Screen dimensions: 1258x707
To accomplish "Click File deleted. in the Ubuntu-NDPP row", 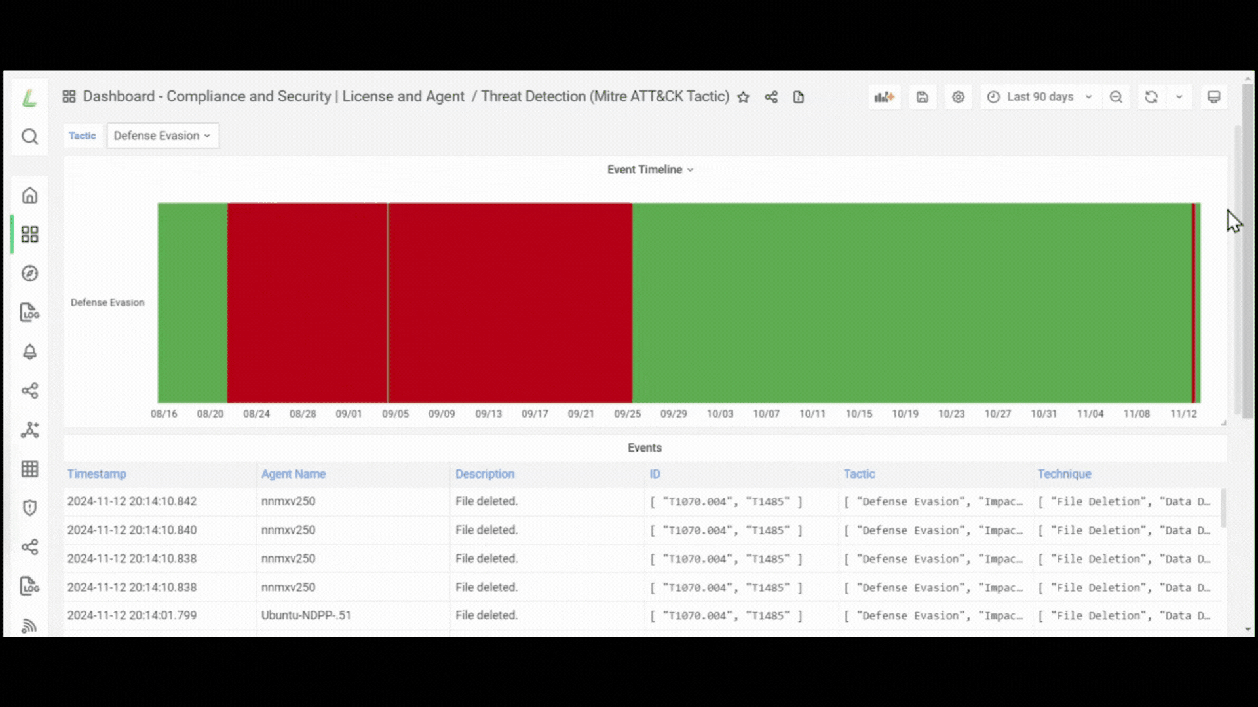I will tap(487, 615).
